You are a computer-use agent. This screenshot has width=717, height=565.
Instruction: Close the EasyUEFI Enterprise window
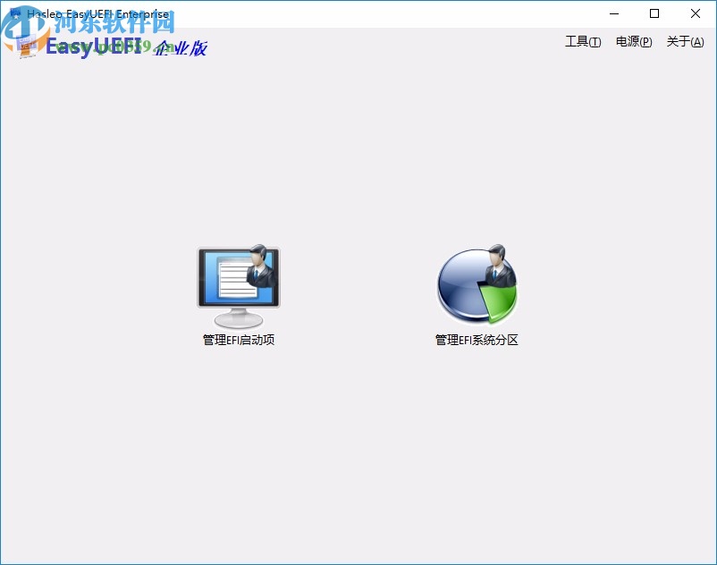pyautogui.click(x=695, y=13)
